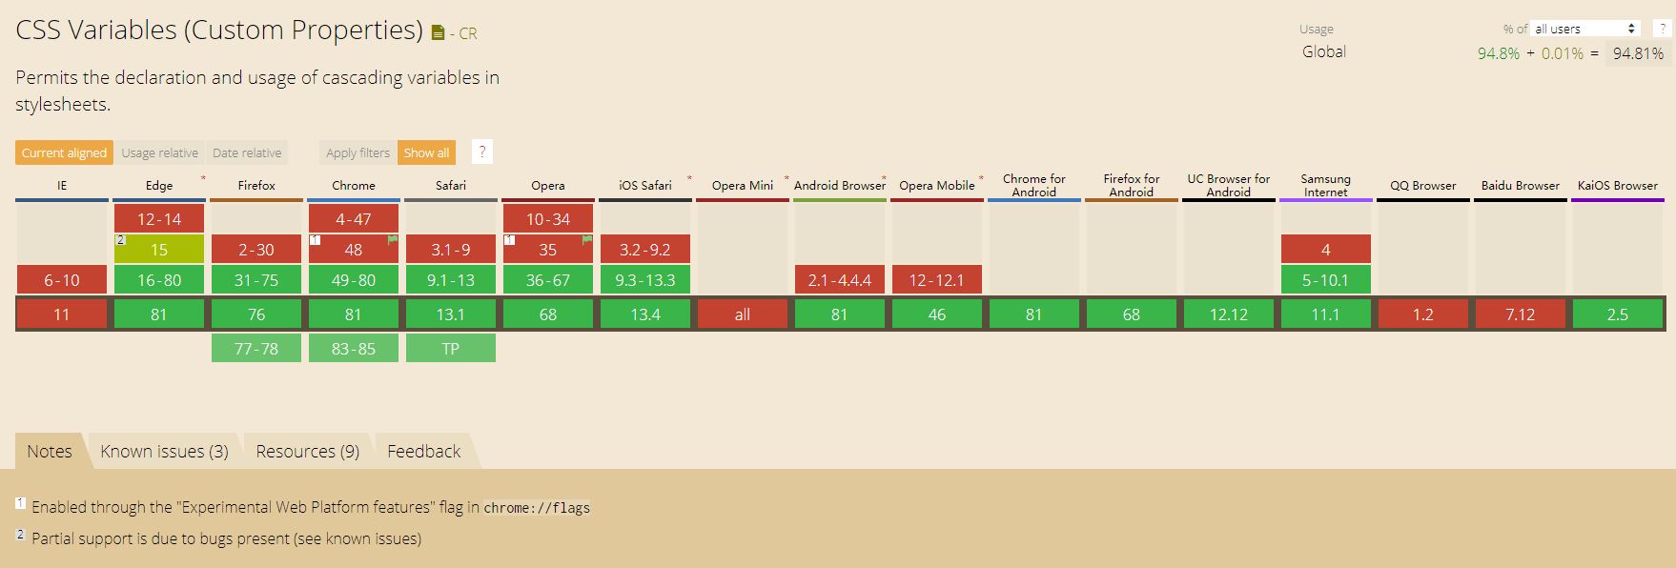Click the Chrome 4-47 cell
Image resolution: width=1676 pixels, height=568 pixels.
tap(354, 219)
